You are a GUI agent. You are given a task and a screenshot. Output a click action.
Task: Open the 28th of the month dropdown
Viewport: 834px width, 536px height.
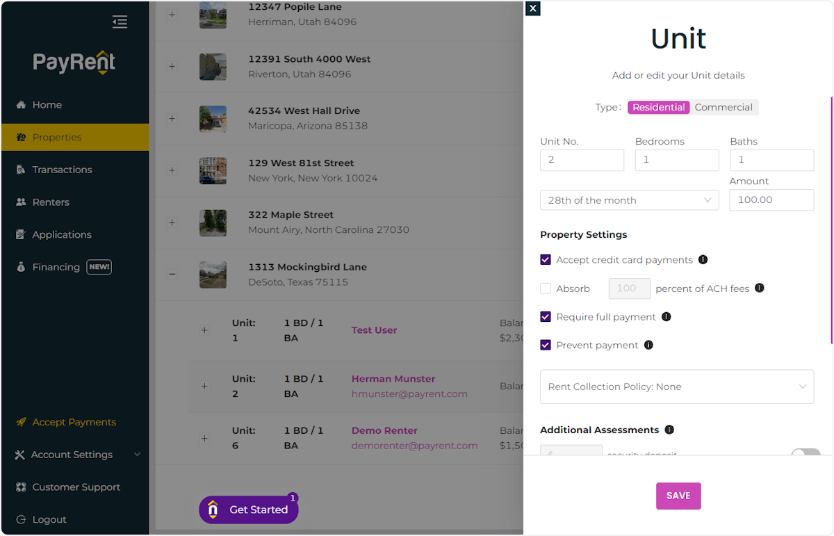(630, 200)
